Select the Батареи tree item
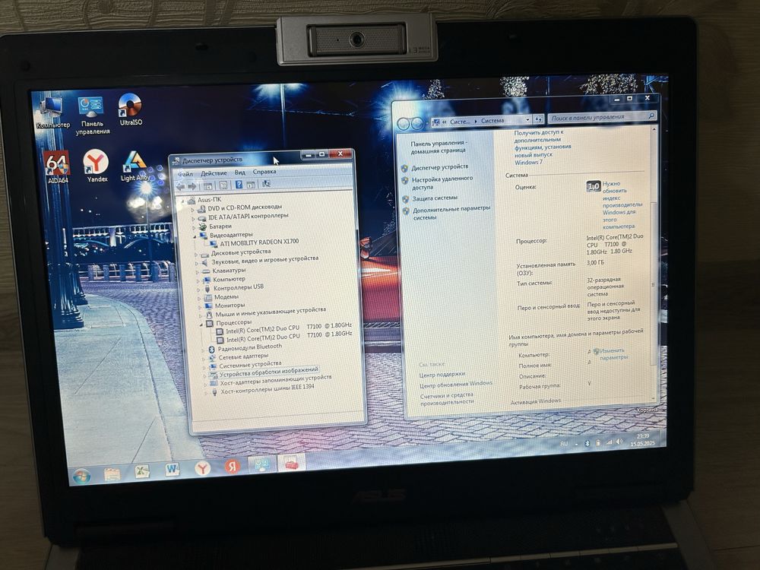Viewport: 760px width, 570px height. tap(220, 226)
